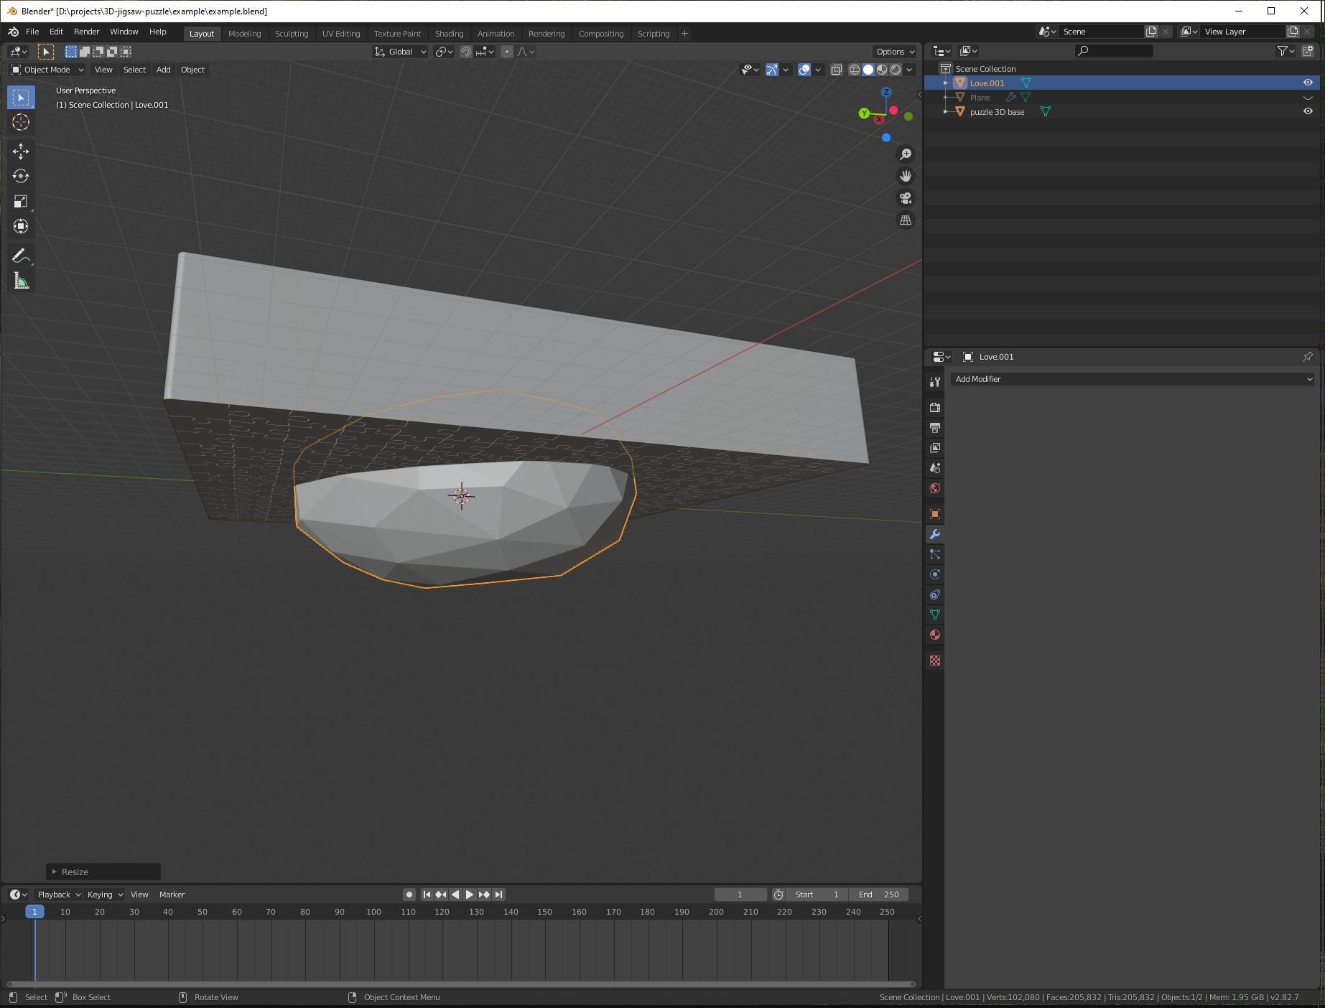1325x1008 pixels.
Task: Select the Output properties camera-print icon
Action: 934,428
